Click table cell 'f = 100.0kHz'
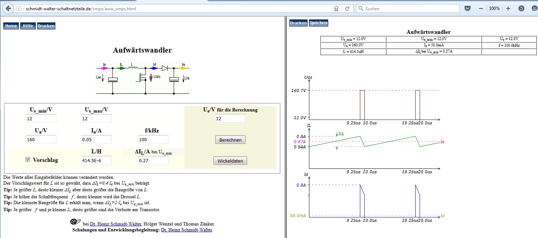This screenshot has height=238, width=538. point(509,45)
